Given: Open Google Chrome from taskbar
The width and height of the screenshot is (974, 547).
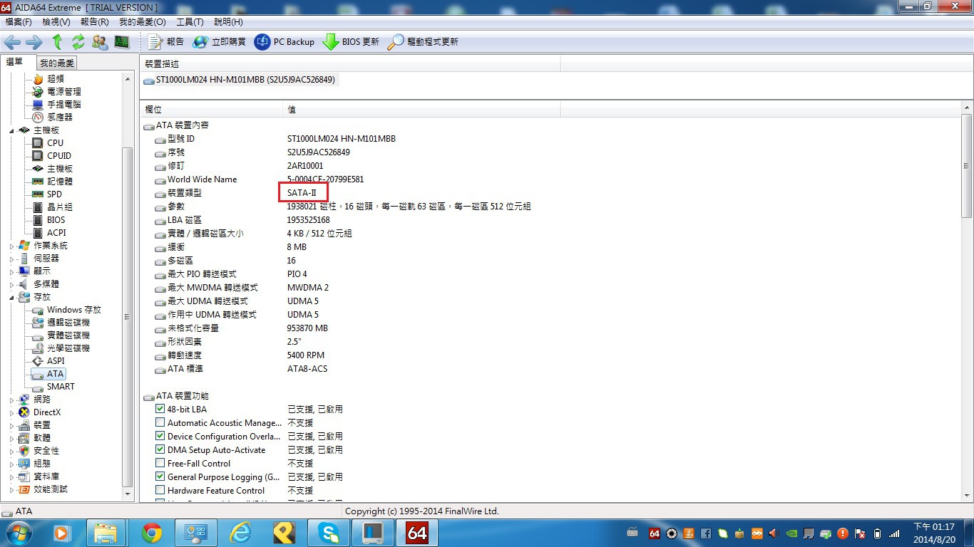Looking at the screenshot, I should pos(151,533).
